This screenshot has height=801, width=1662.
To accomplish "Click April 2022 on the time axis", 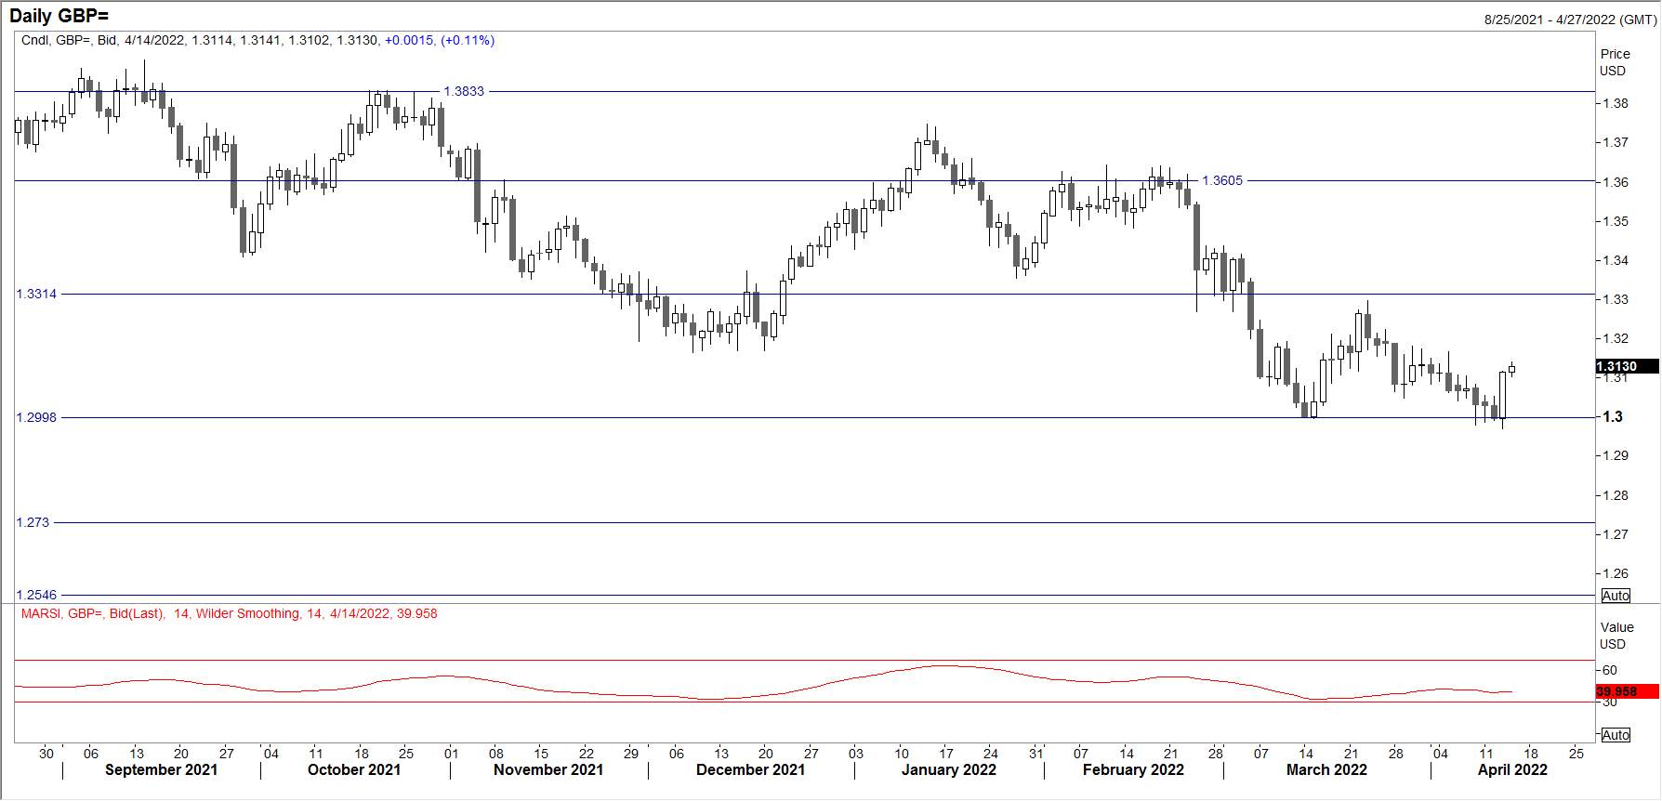I will (1512, 769).
